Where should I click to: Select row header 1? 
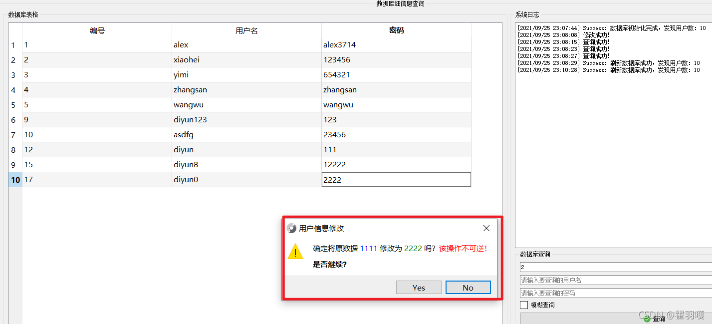(x=15, y=45)
